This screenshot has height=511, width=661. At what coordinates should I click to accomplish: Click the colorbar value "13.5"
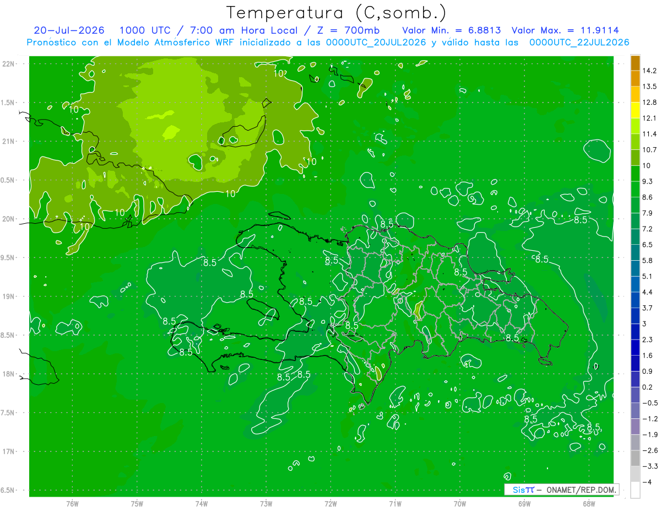[650, 87]
